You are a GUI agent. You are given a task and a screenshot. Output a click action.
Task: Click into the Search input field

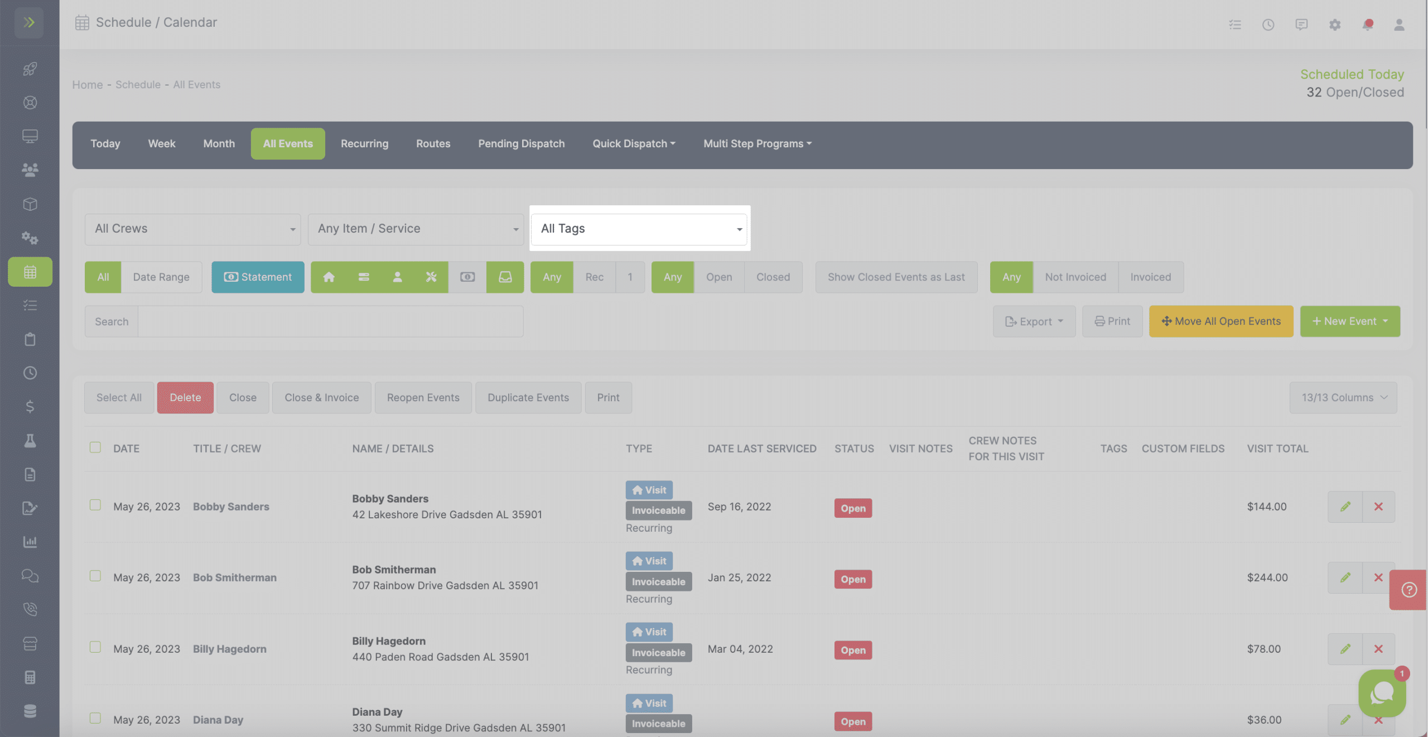pyautogui.click(x=330, y=321)
